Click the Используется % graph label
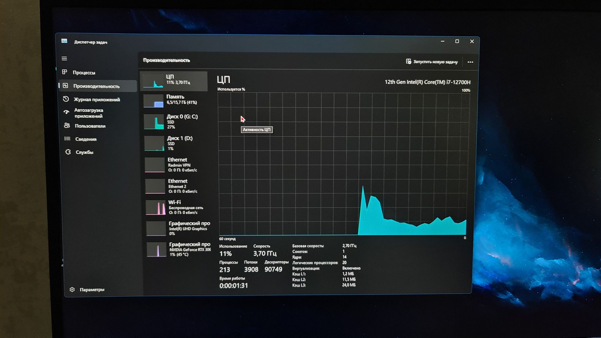 click(231, 89)
